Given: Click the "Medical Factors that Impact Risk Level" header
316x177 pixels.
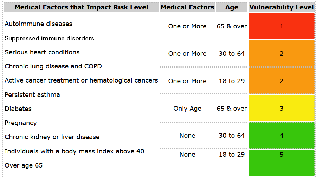Looking at the screenshot, I should coord(81,7).
